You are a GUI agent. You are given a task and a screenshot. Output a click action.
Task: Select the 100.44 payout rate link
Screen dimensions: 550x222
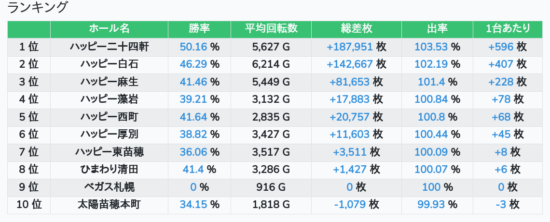430,135
